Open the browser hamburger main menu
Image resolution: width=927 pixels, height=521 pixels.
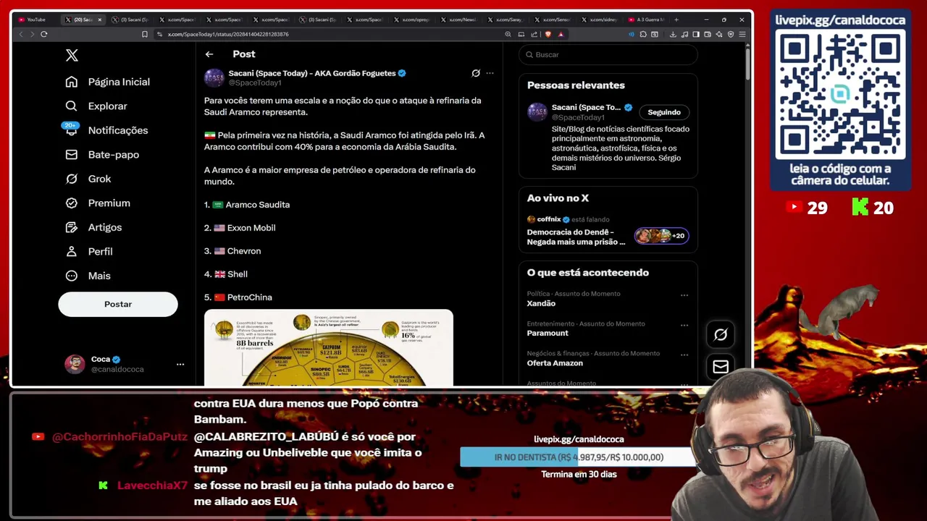(x=742, y=34)
